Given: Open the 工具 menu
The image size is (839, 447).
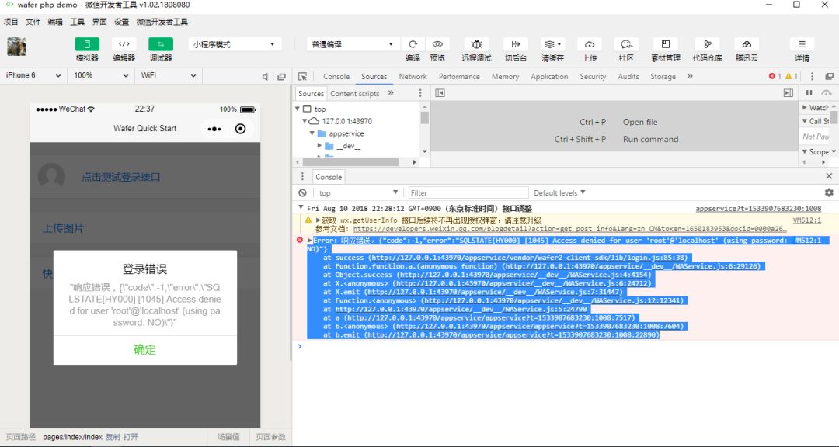Looking at the screenshot, I should 77,22.
